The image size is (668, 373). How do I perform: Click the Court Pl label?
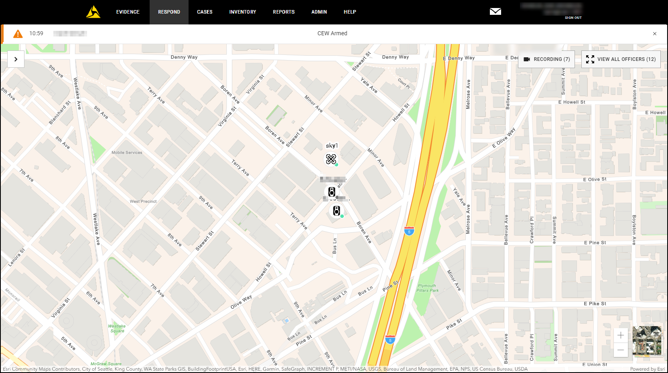click(x=404, y=83)
